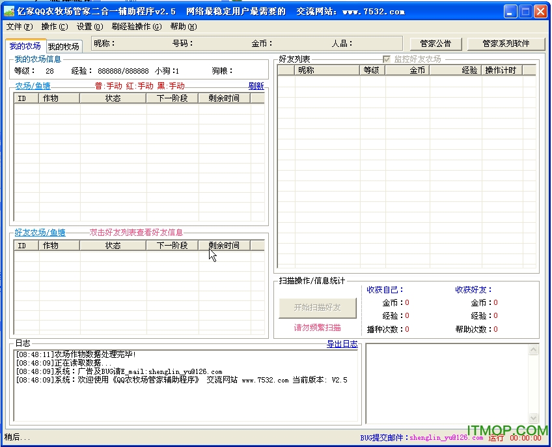Open the 帮助(H) menu
The width and height of the screenshot is (552, 447).
coord(184,27)
